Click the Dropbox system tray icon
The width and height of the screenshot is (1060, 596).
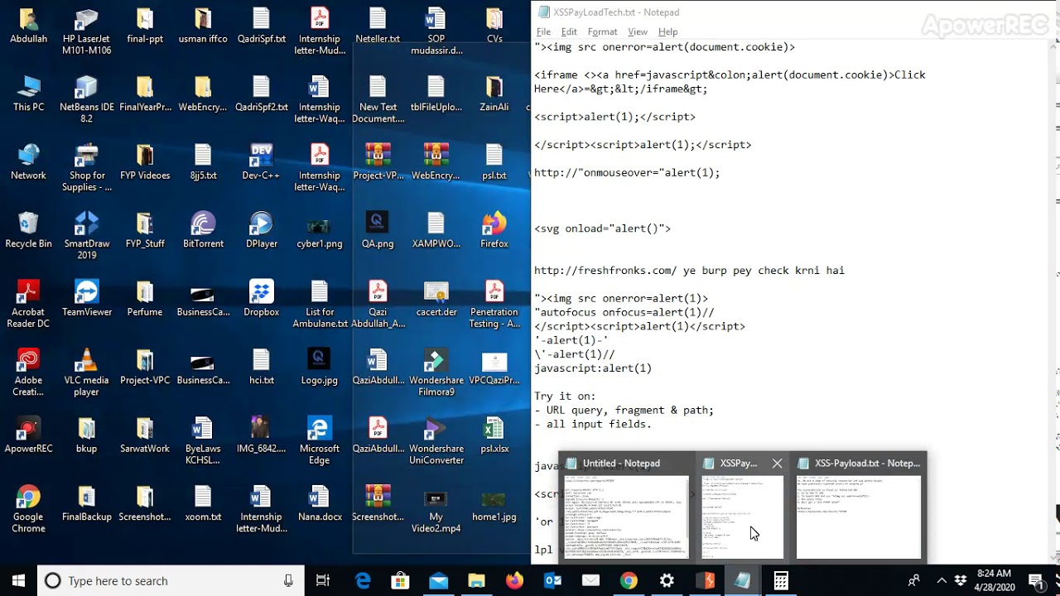tap(960, 581)
